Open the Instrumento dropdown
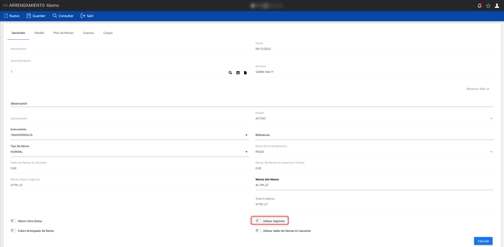The width and height of the screenshot is (504, 247). point(129,135)
